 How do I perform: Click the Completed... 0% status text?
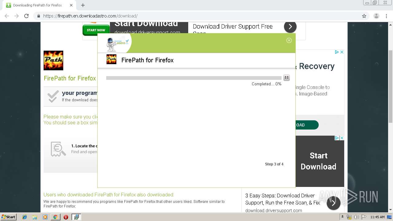pos(267,84)
